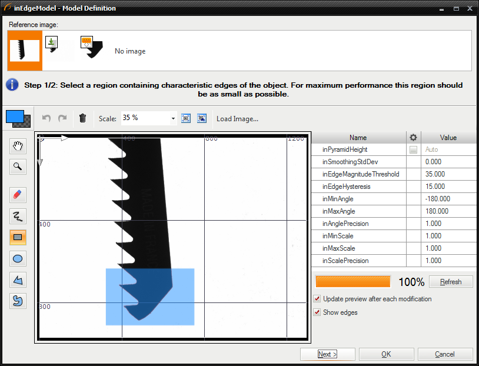Uncheck the Show edges checkbox
The height and width of the screenshot is (366, 479).
pyautogui.click(x=317, y=312)
